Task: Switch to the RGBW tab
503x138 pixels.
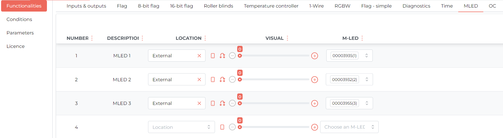Action: (x=342, y=6)
